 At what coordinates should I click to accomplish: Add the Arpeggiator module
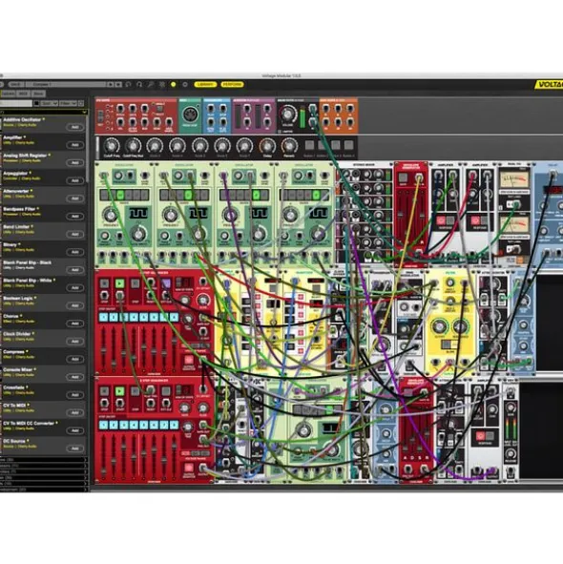coord(74,180)
